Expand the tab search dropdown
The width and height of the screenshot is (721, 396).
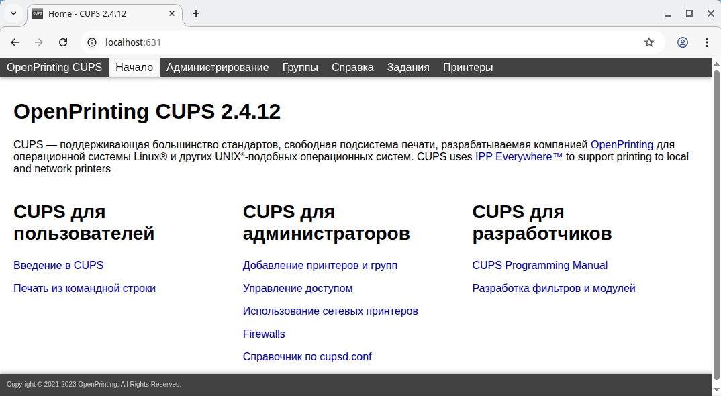click(x=13, y=13)
